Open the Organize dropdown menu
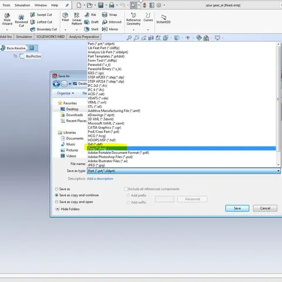This screenshot has height=282, width=282. pos(65,93)
